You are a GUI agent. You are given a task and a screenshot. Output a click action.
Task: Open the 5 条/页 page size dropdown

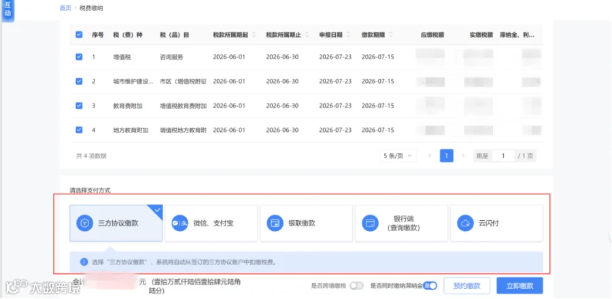pyautogui.click(x=398, y=156)
